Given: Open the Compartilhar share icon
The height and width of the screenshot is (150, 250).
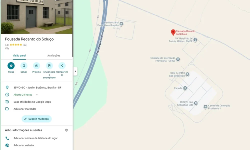Looking at the screenshot, I should [x=62, y=66].
